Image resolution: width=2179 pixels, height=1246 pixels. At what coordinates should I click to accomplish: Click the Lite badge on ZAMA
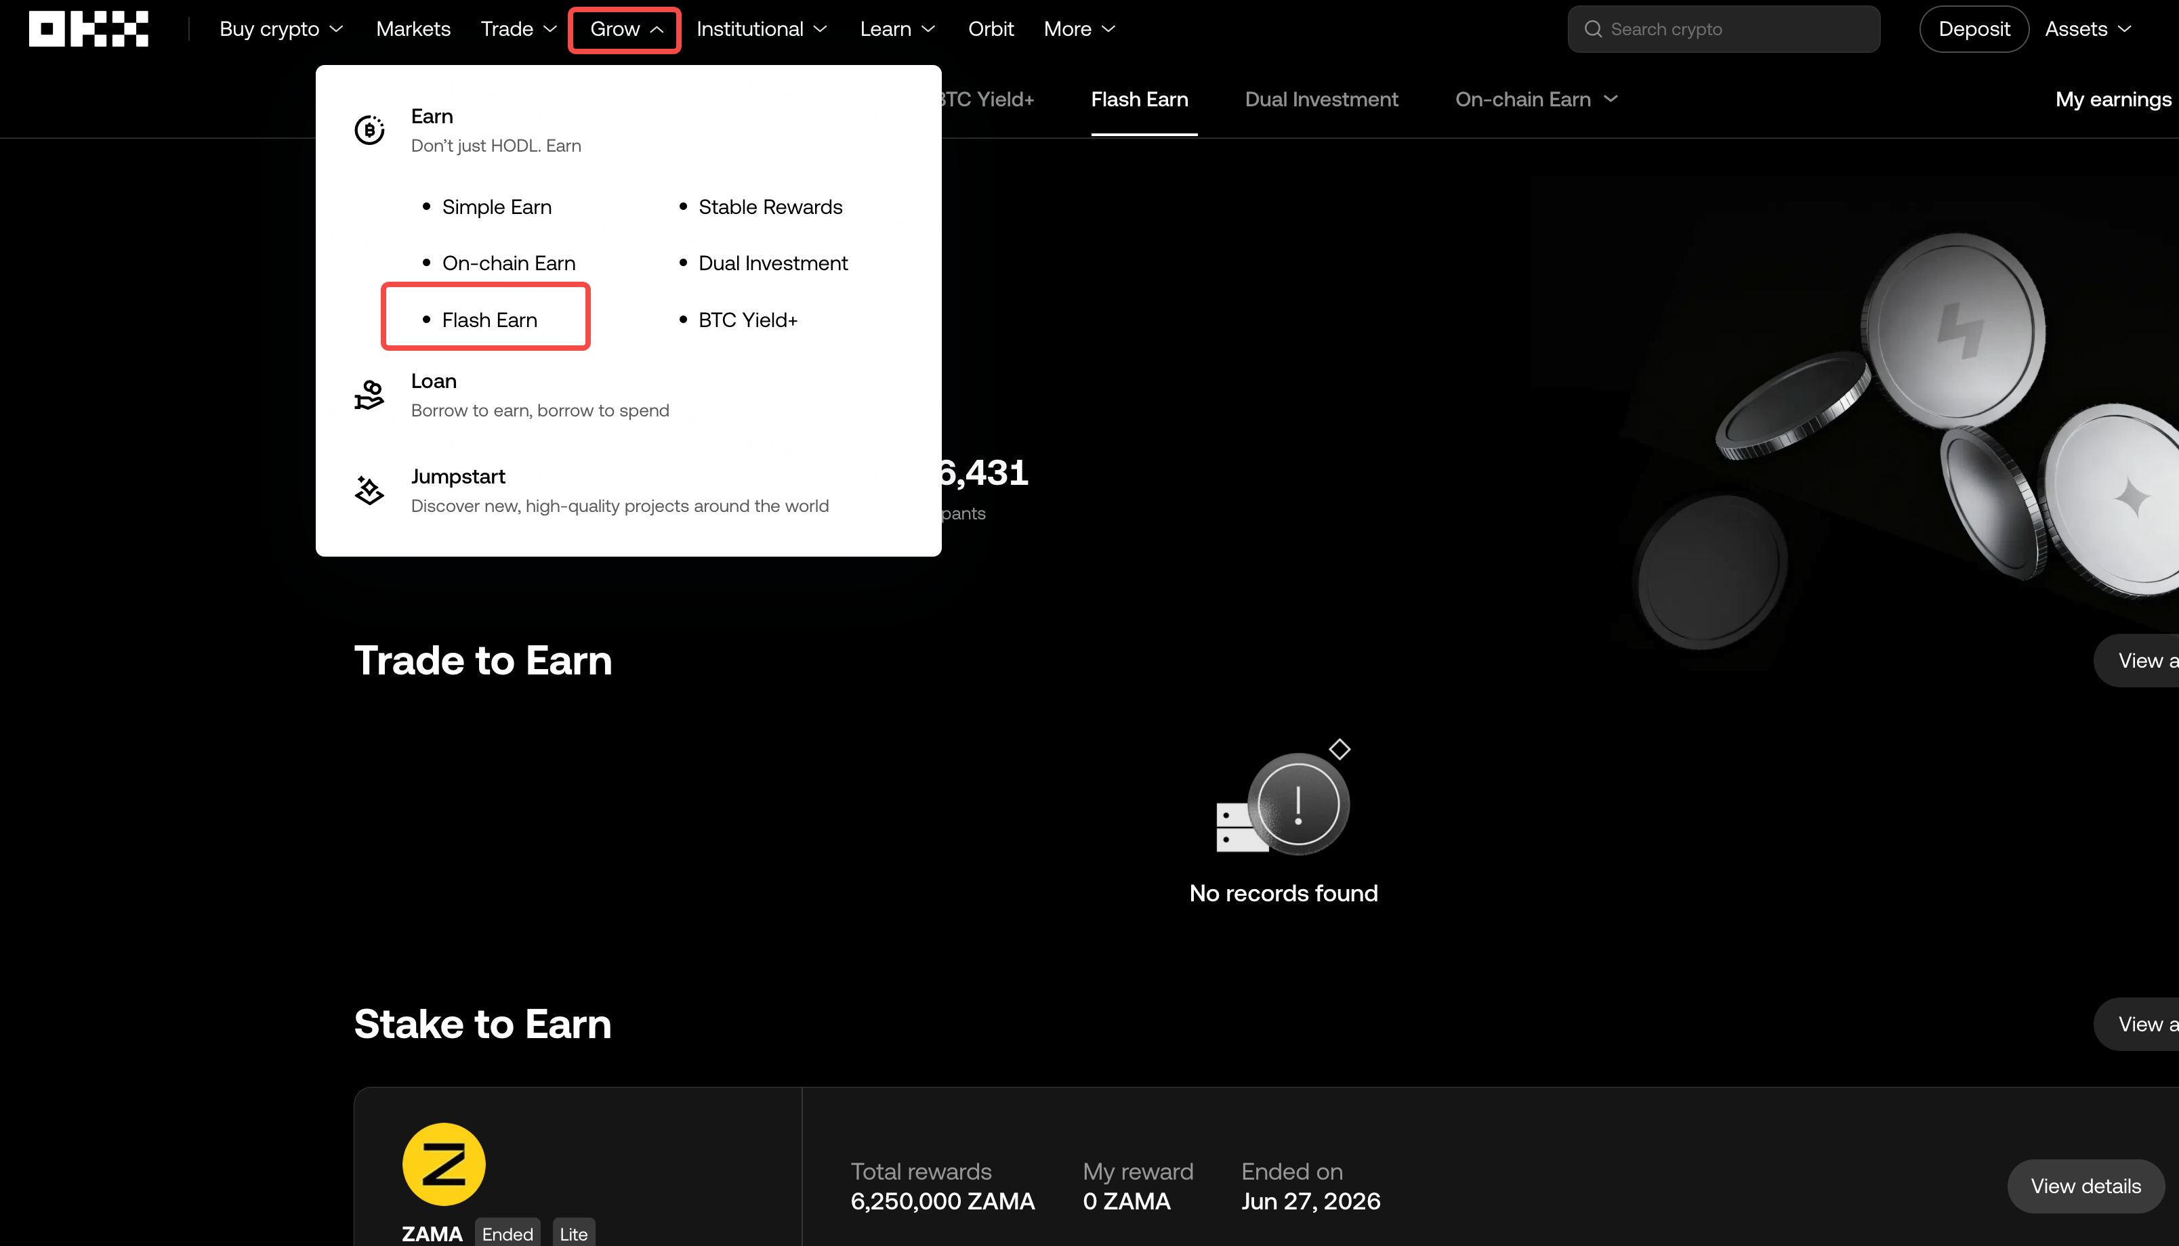click(574, 1233)
